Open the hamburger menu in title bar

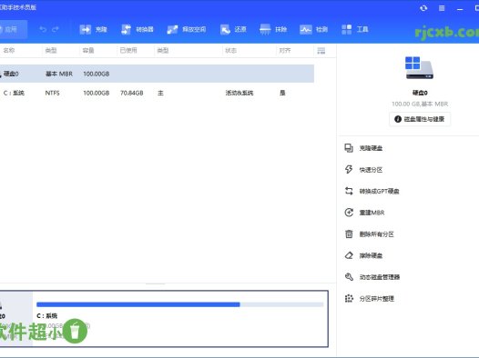click(442, 8)
